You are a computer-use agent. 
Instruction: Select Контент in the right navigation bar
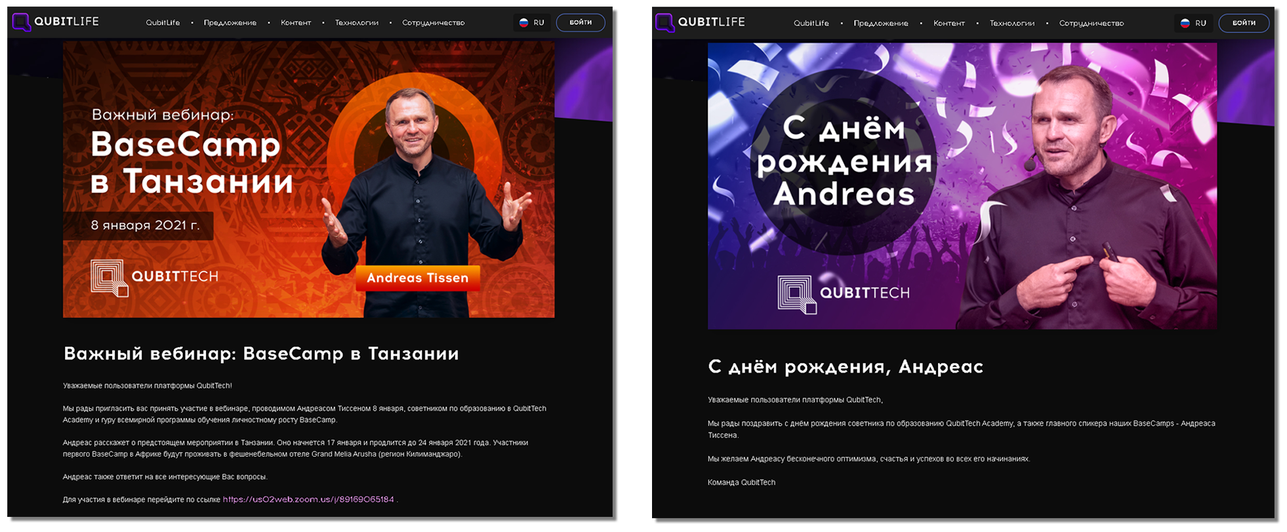pos(949,24)
